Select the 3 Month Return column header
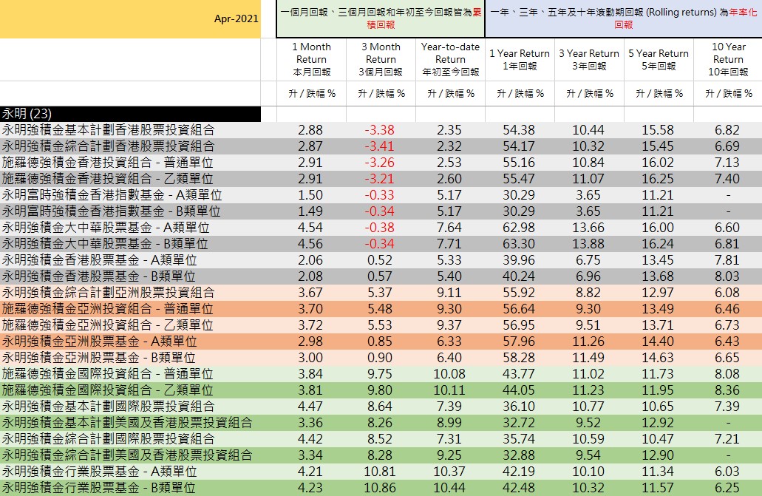The height and width of the screenshot is (496, 762). (381, 59)
